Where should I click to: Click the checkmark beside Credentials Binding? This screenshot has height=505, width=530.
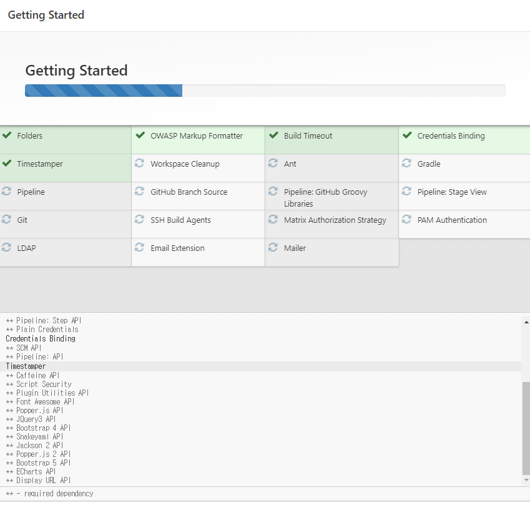407,135
